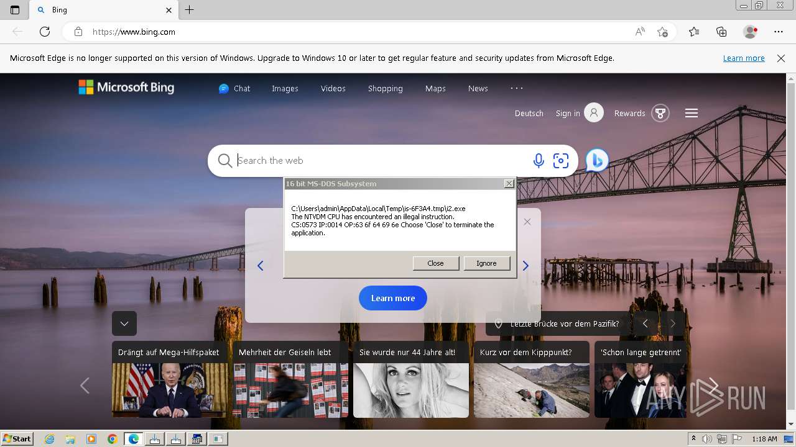Toggle the vertical tabs pane icon
The height and width of the screenshot is (447, 796).
click(x=15, y=10)
